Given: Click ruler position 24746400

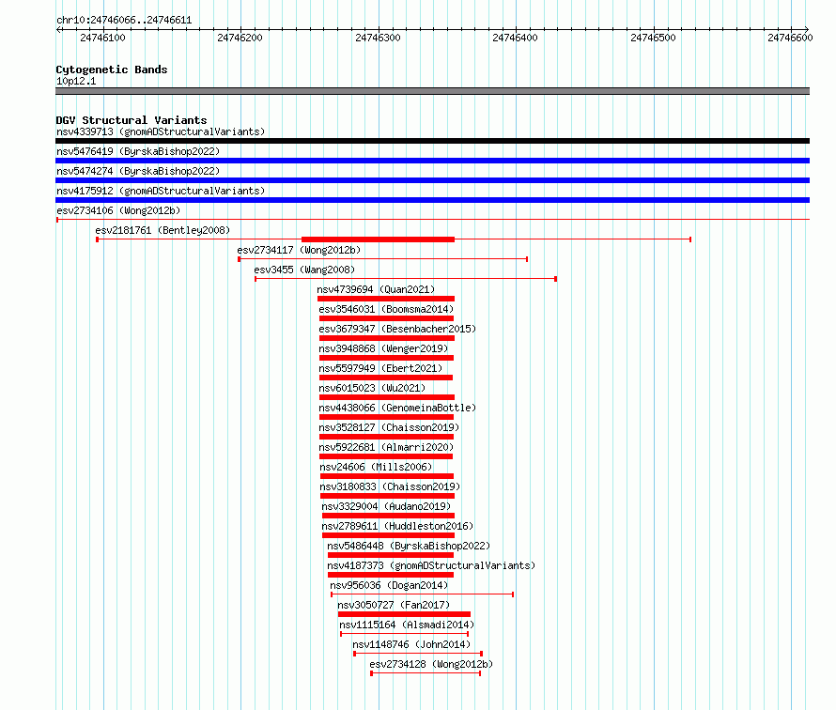Looking at the screenshot, I should 515,38.
